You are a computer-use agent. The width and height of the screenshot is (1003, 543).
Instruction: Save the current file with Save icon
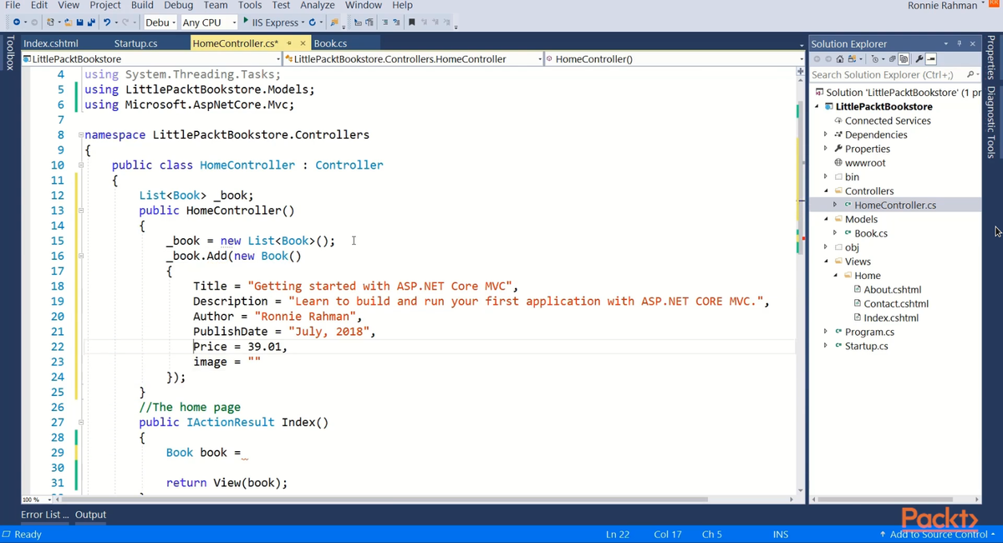(x=80, y=22)
